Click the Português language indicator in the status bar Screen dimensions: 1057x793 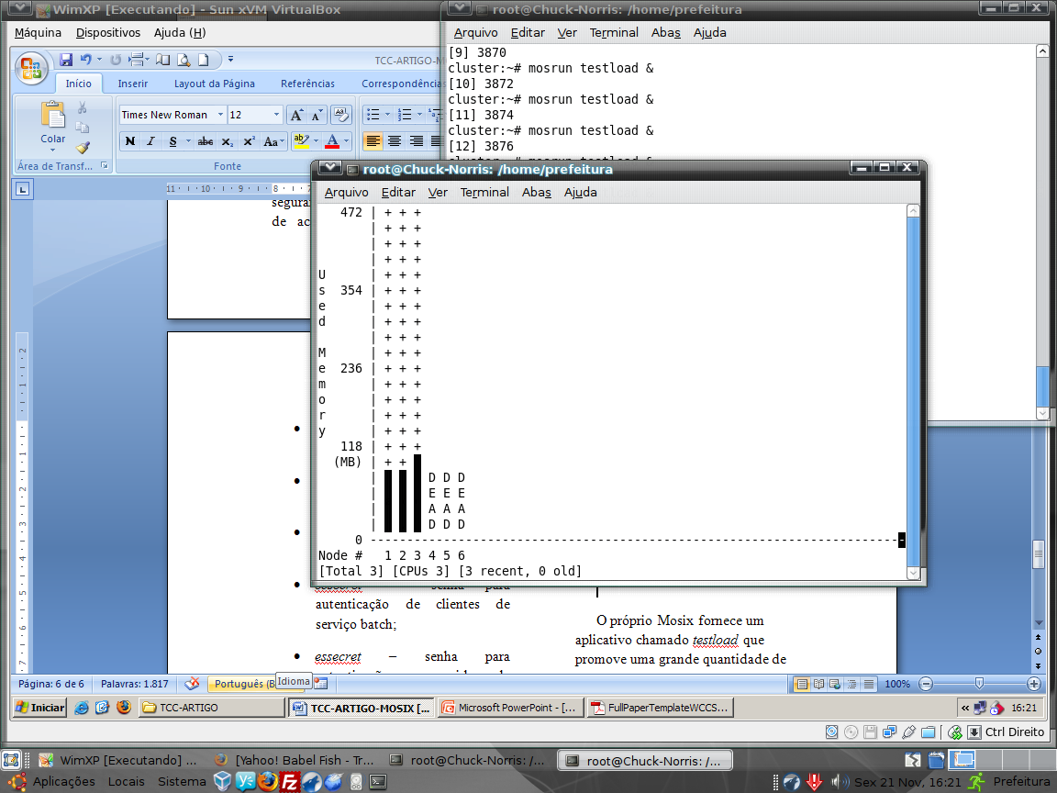click(x=242, y=684)
